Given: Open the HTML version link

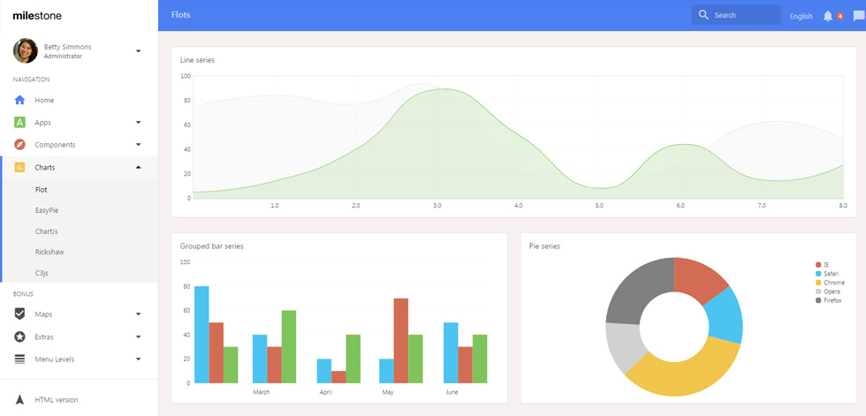Looking at the screenshot, I should point(57,400).
